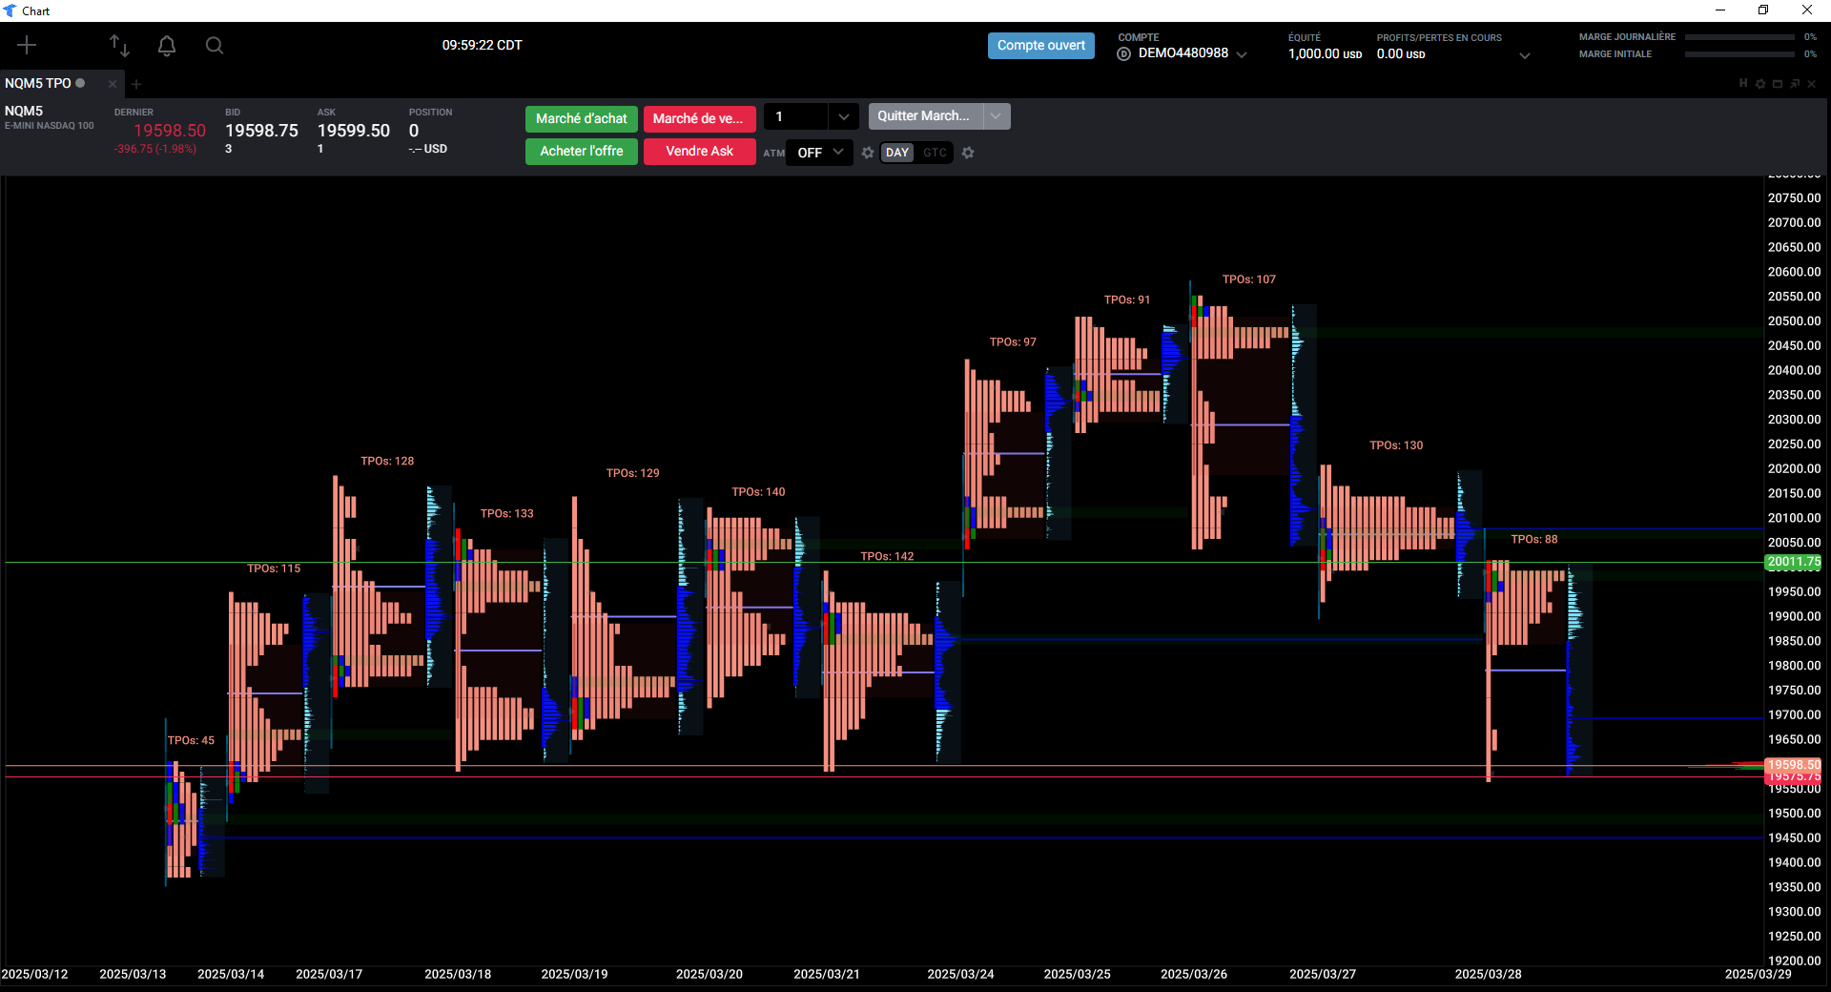
Task: Pop out the chart panel with arrow icon
Action: point(1795,84)
